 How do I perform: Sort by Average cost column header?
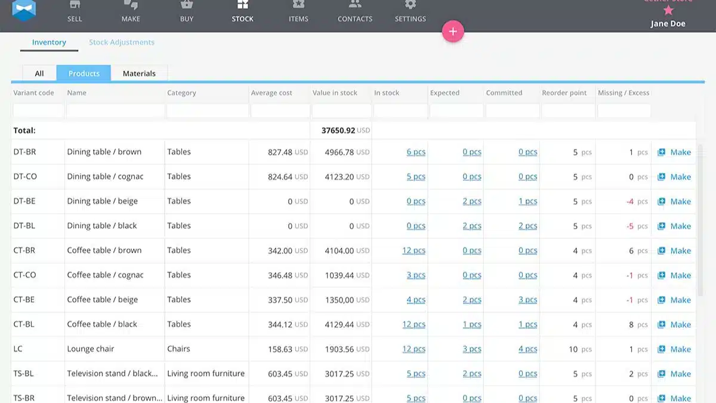point(271,93)
